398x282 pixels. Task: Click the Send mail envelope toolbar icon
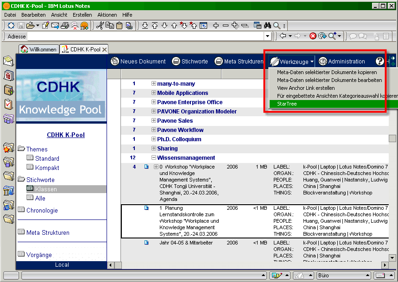[x=55, y=25]
